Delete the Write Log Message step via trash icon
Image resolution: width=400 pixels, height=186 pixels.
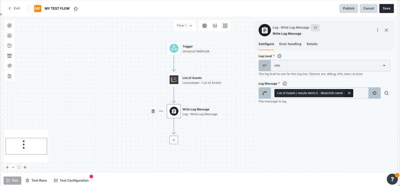tap(153, 111)
